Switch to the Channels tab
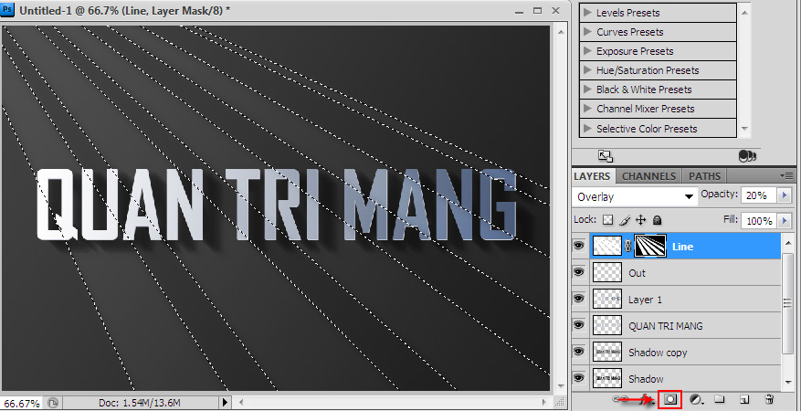Image resolution: width=801 pixels, height=411 pixels. click(650, 176)
